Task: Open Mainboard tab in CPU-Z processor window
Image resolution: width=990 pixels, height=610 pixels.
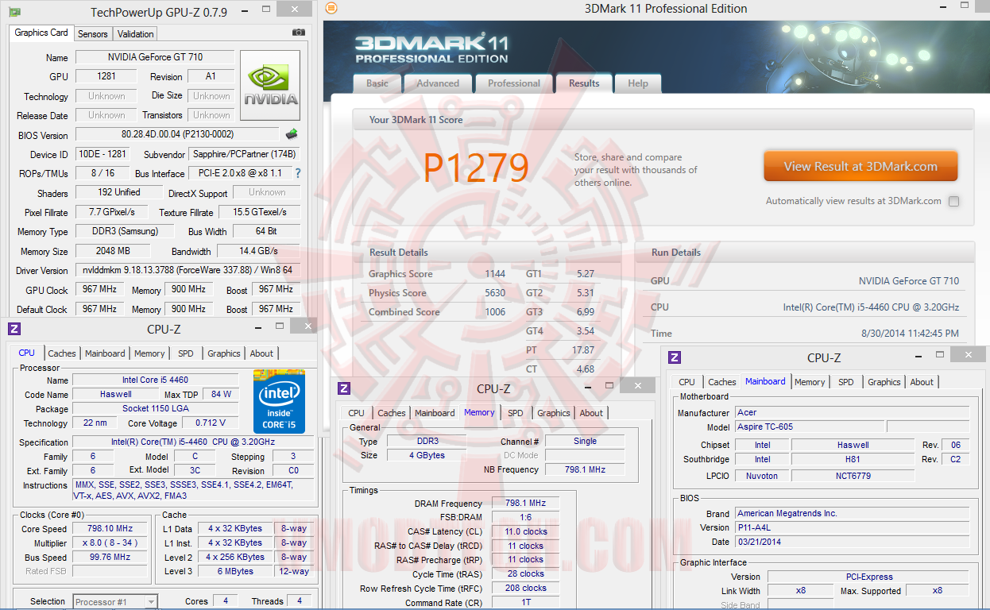Action: (x=105, y=353)
